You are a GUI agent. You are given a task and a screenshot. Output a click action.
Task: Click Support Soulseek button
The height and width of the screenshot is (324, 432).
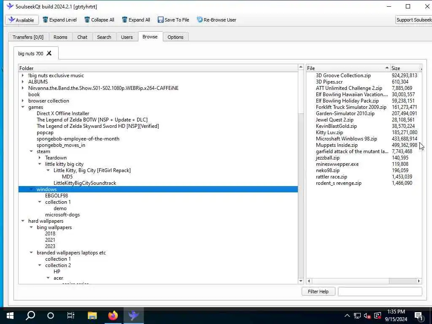coord(413,20)
